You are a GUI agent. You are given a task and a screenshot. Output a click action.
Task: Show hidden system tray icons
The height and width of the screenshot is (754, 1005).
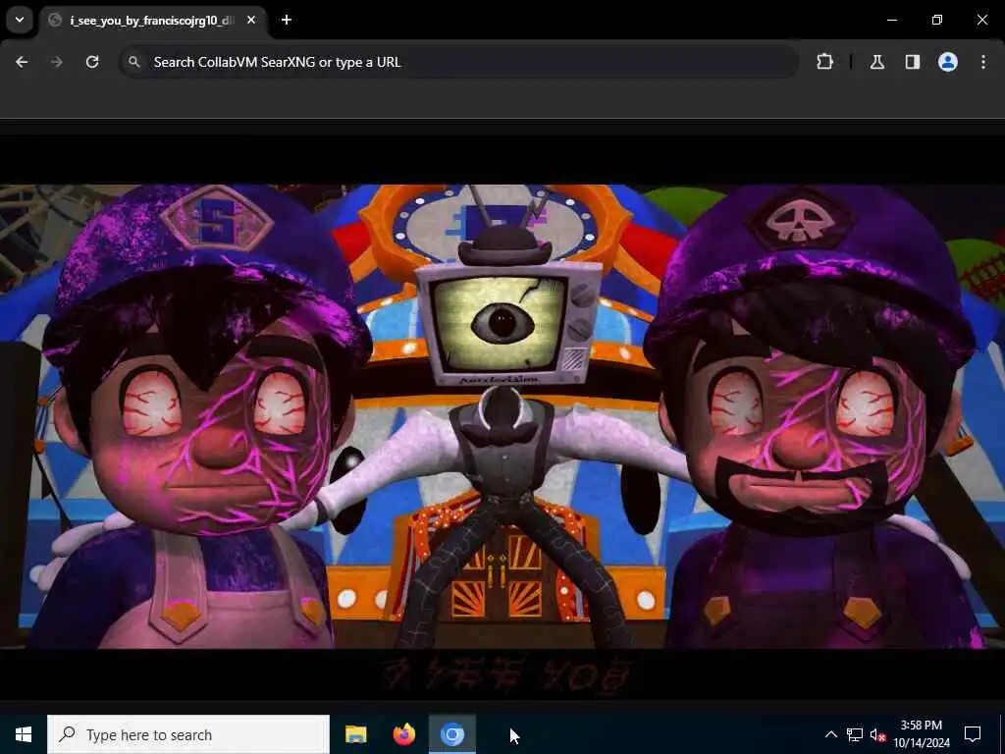point(830,734)
